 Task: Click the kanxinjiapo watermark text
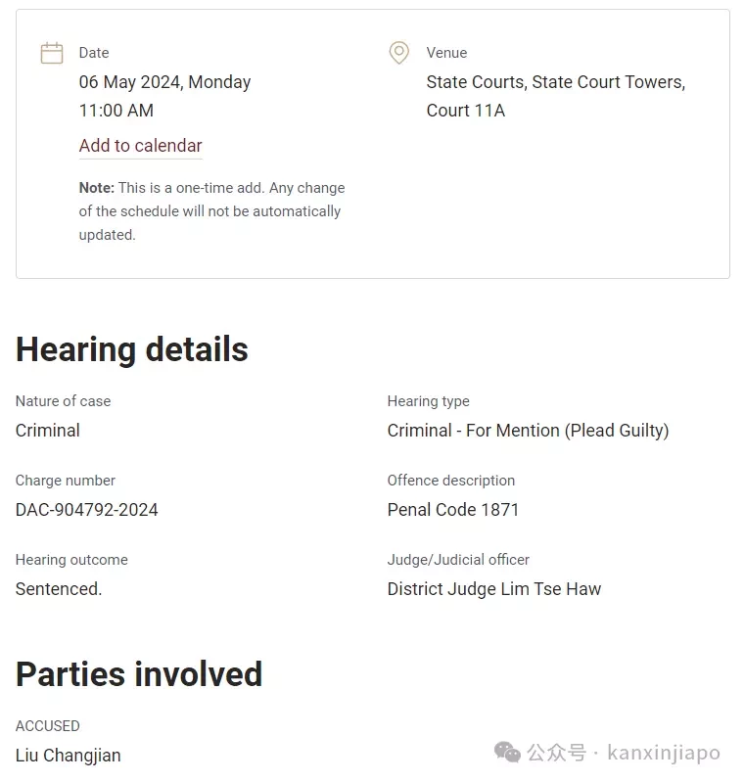[664, 753]
